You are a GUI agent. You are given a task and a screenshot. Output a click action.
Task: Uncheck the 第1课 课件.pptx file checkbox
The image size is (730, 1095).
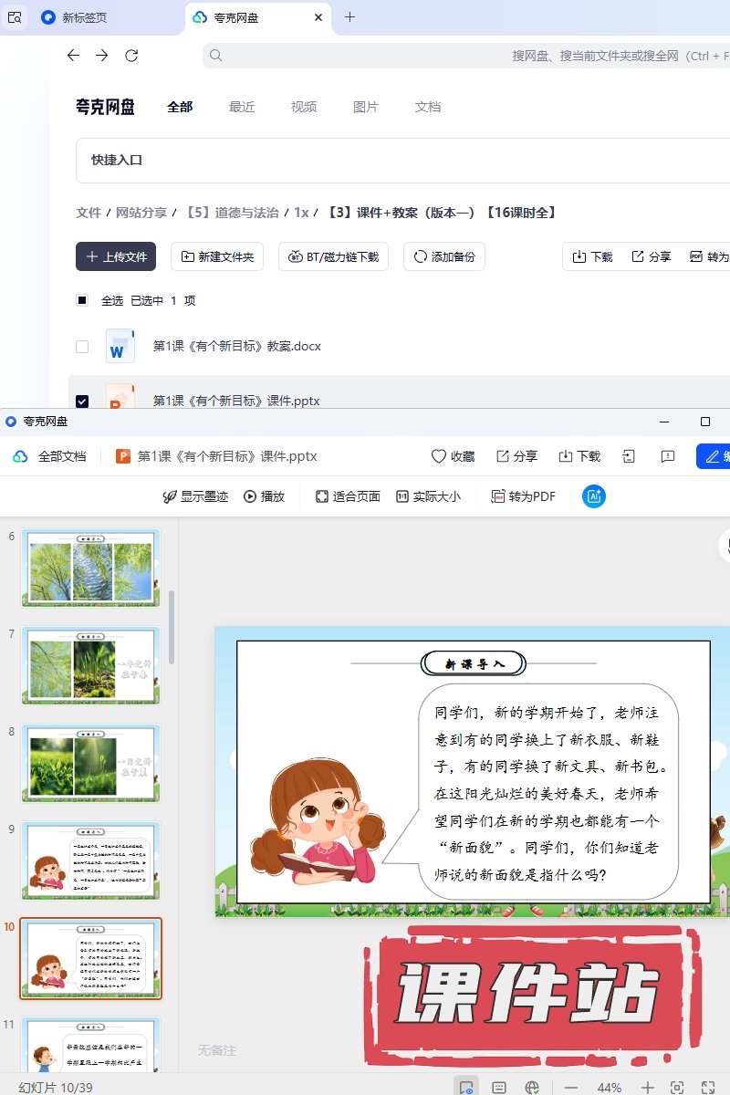(x=82, y=401)
